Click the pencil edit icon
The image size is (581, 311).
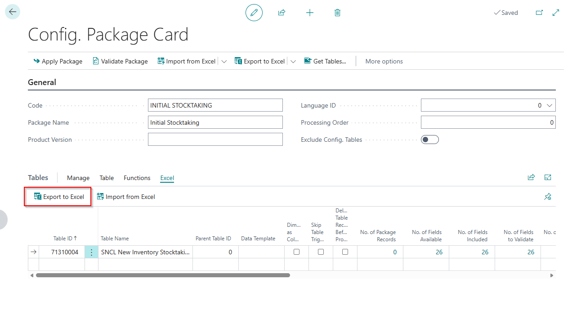[254, 13]
